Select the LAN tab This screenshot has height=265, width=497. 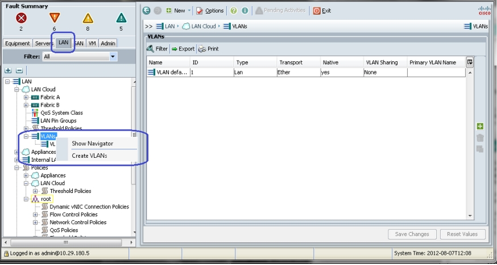click(x=63, y=42)
